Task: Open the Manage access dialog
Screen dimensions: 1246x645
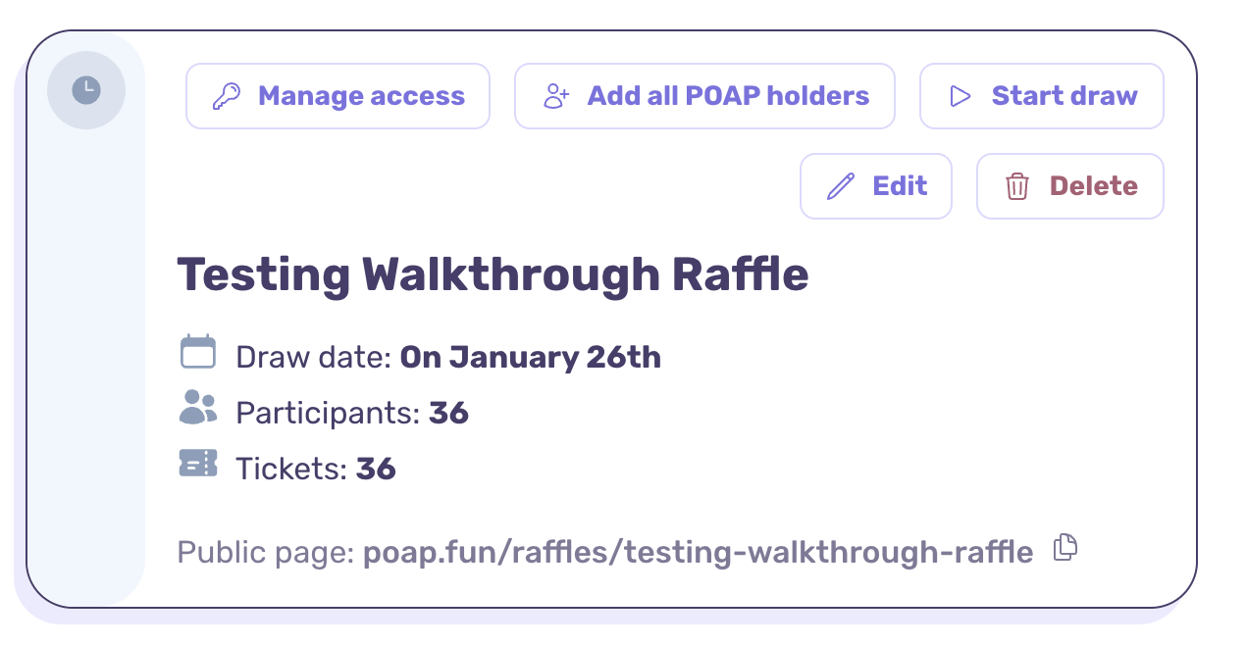Action: 337,95
